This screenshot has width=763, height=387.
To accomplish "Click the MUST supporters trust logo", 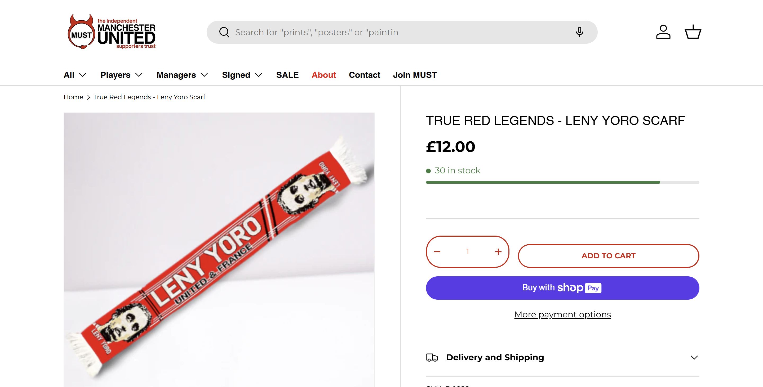I will (111, 32).
